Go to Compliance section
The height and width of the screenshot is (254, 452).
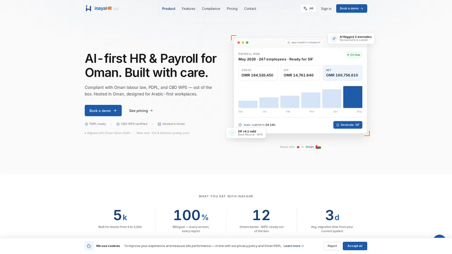211,8
